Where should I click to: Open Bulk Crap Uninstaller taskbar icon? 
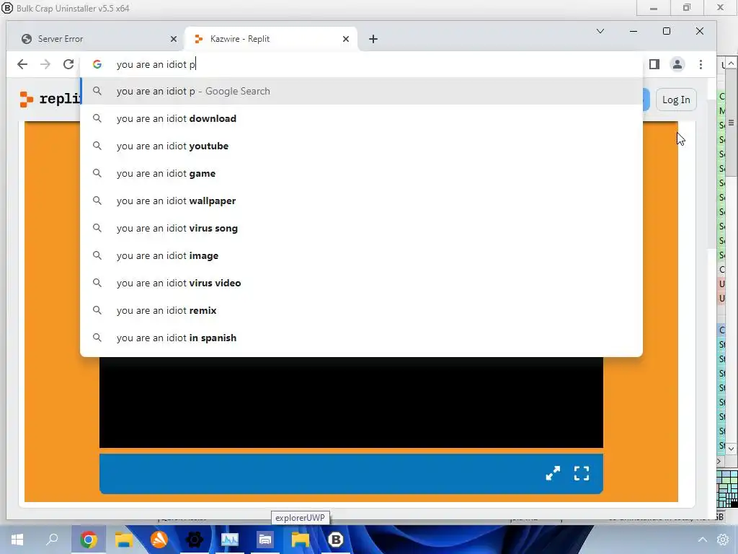336,540
